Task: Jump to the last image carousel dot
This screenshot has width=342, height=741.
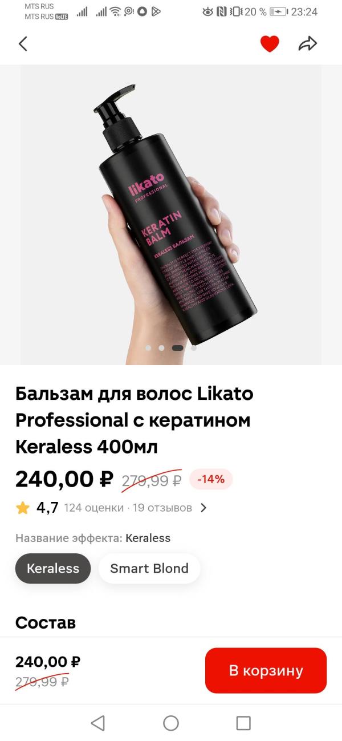Action: (x=193, y=347)
